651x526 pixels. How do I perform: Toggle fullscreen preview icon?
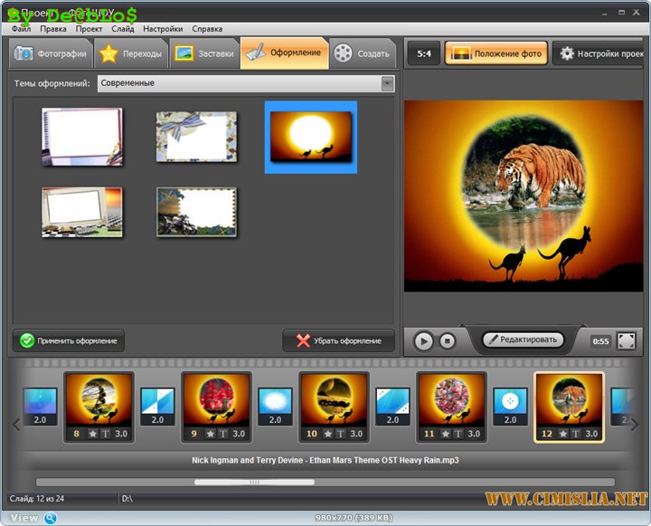point(626,341)
